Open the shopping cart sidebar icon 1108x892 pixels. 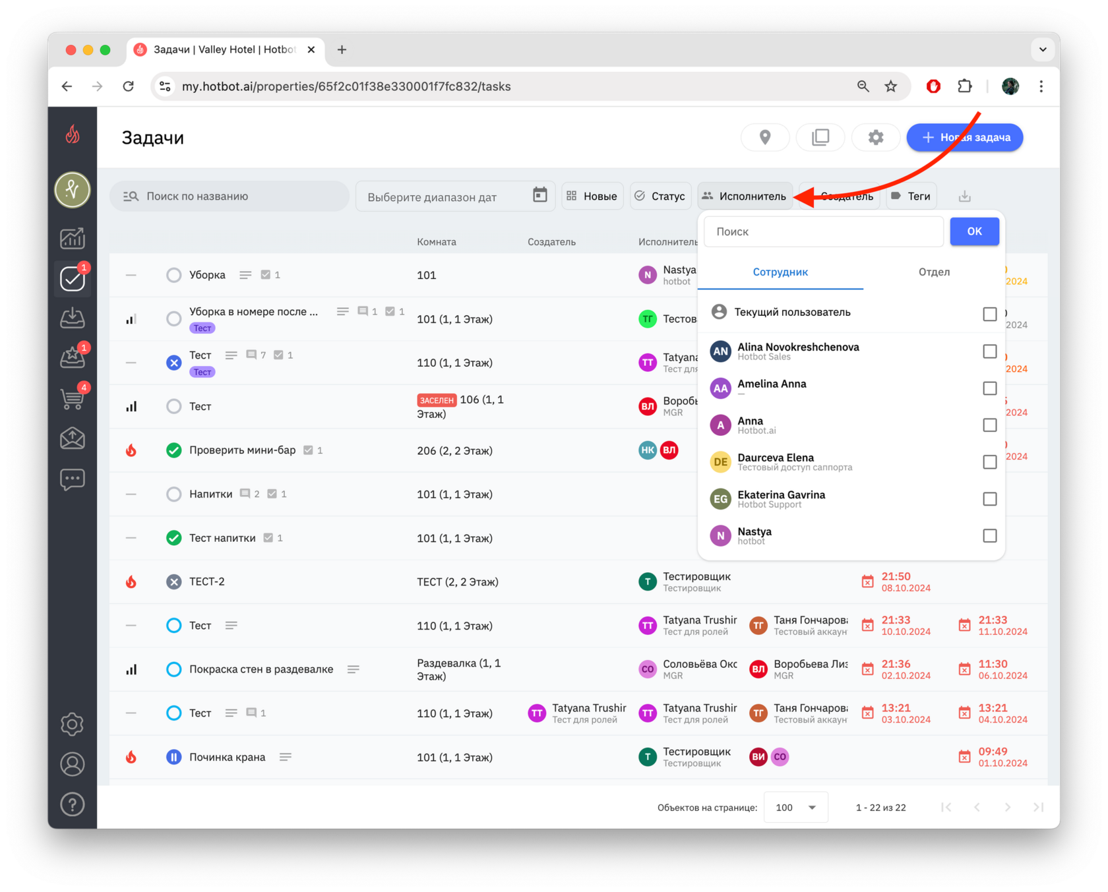pos(73,398)
